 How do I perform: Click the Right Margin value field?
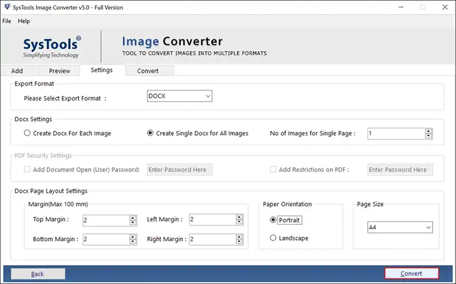click(x=213, y=239)
